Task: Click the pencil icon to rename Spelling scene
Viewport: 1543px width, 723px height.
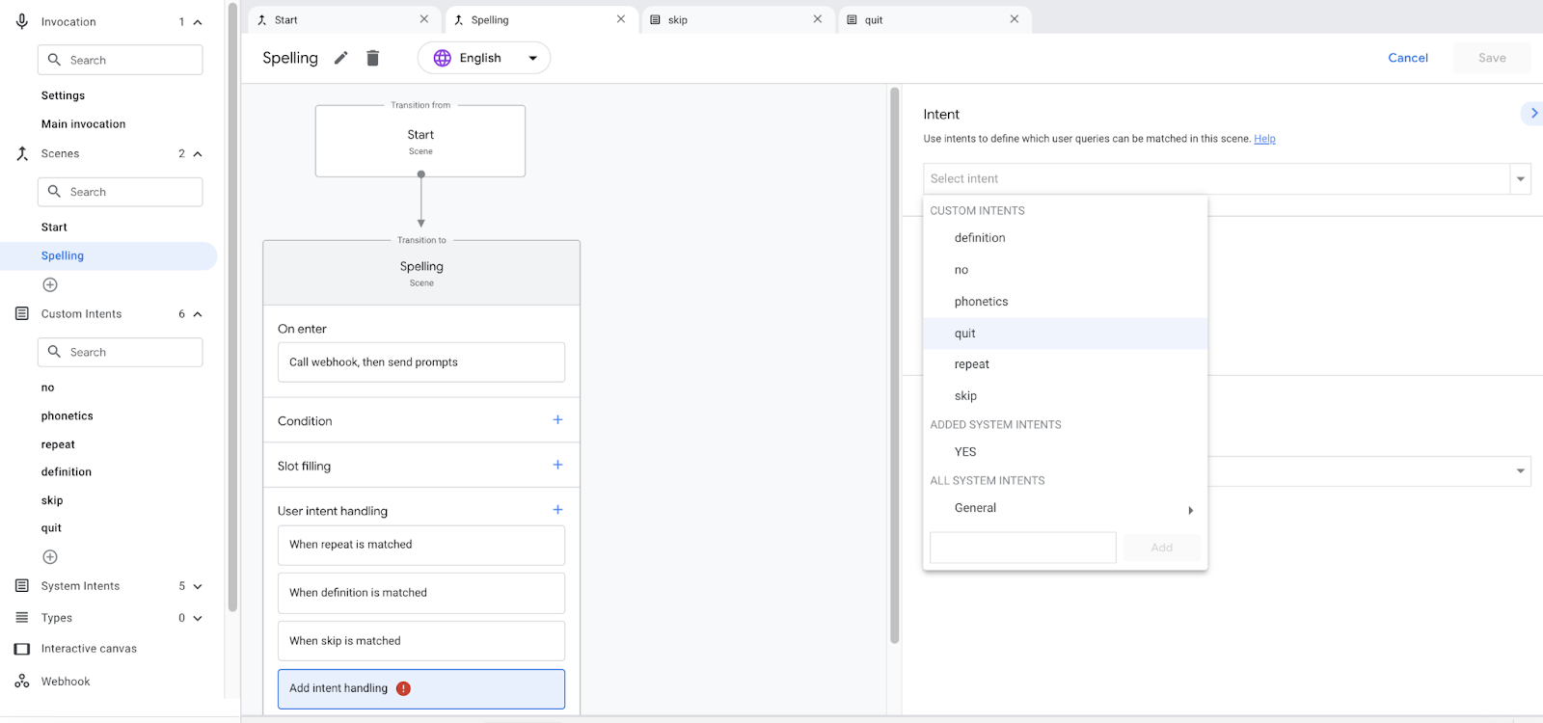Action: [x=340, y=58]
